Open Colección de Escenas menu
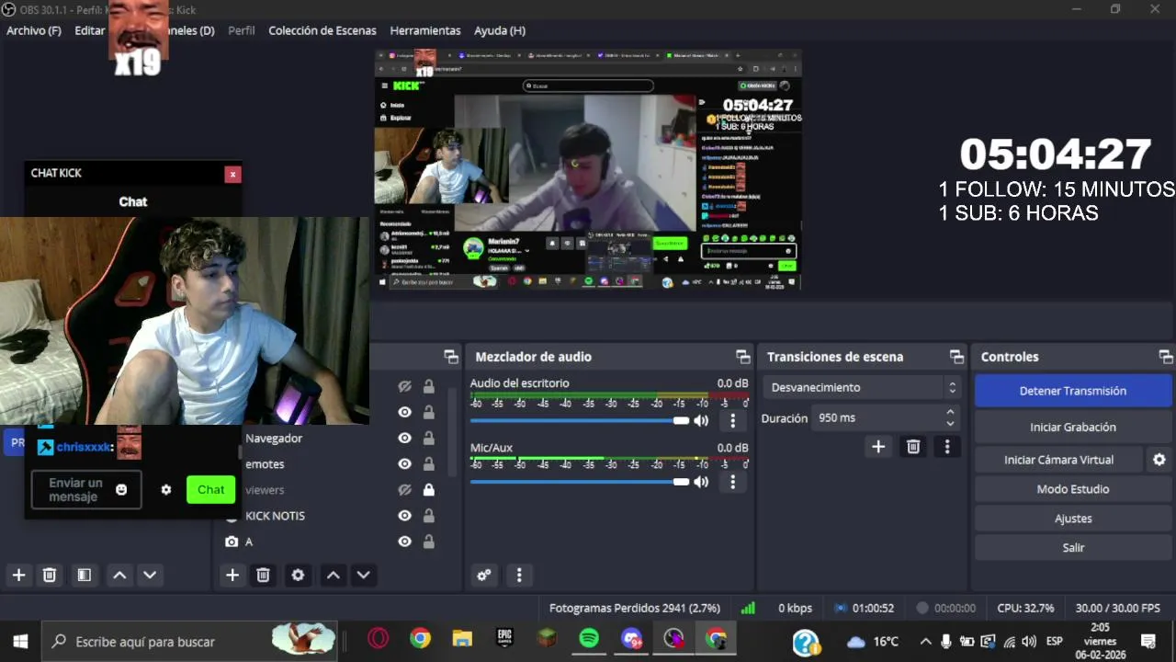The image size is (1176, 662). 322,30
